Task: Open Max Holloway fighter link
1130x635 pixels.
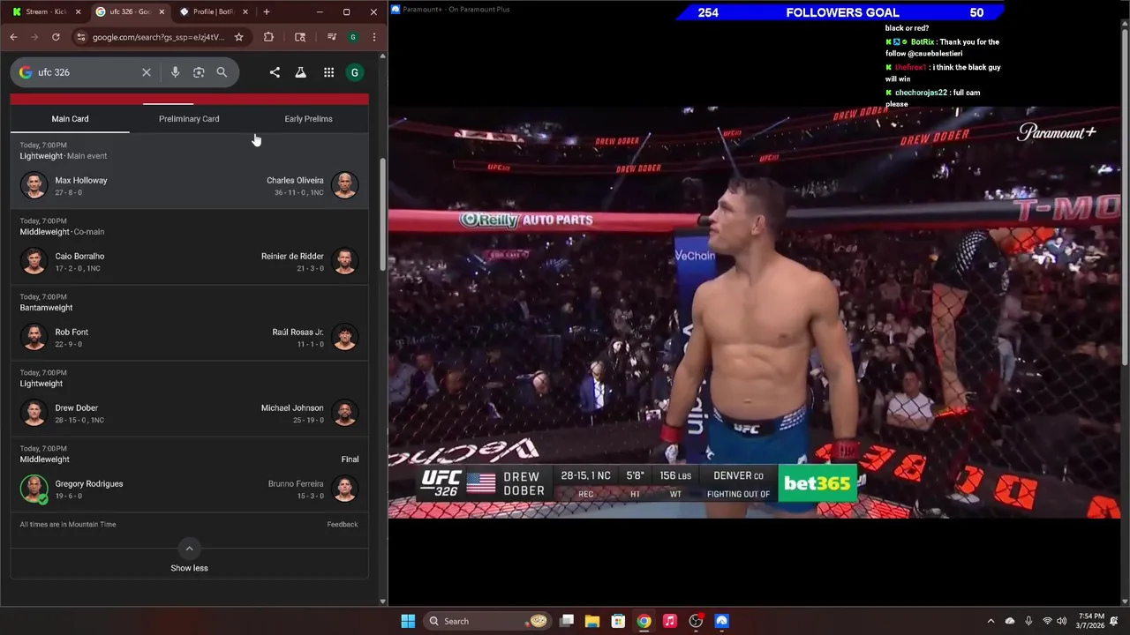Action: (x=81, y=180)
